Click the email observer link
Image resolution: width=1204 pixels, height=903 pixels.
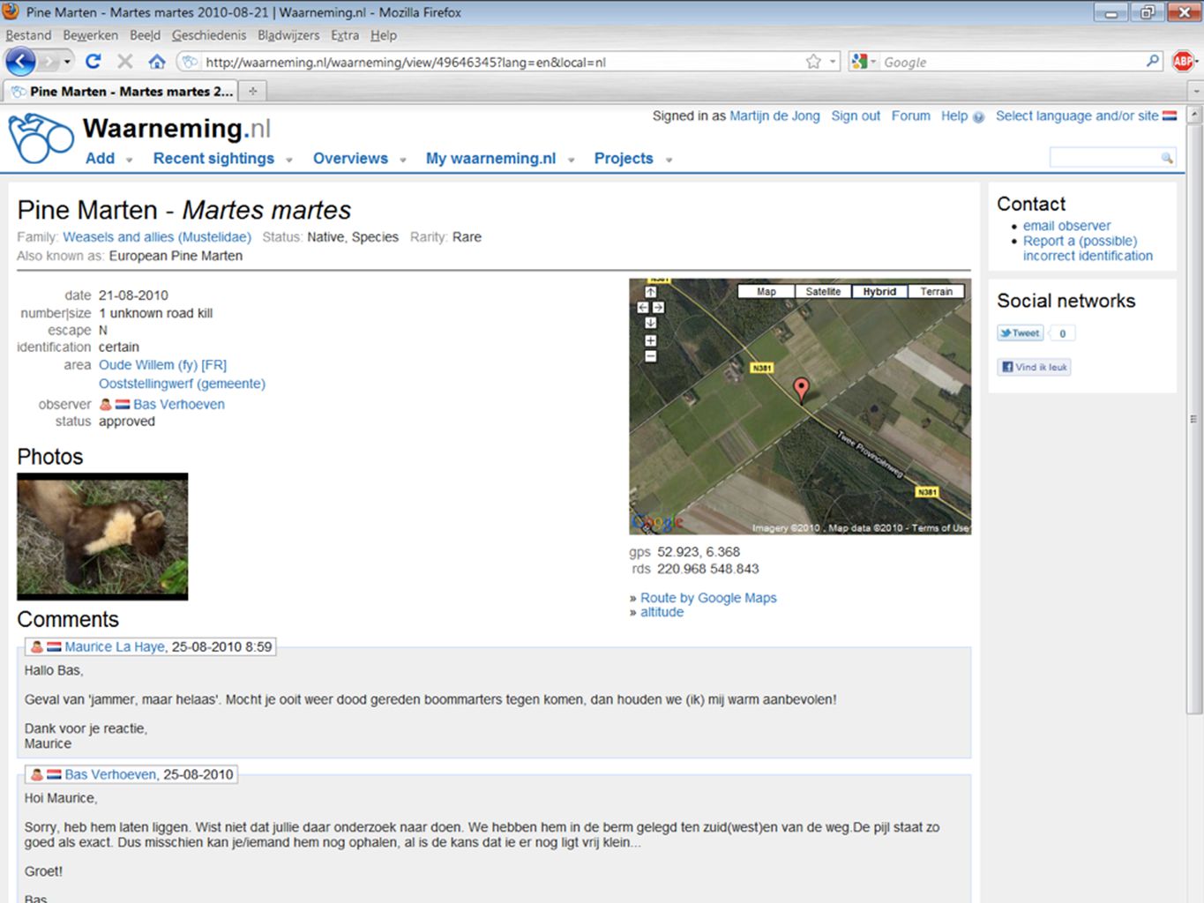click(1066, 226)
